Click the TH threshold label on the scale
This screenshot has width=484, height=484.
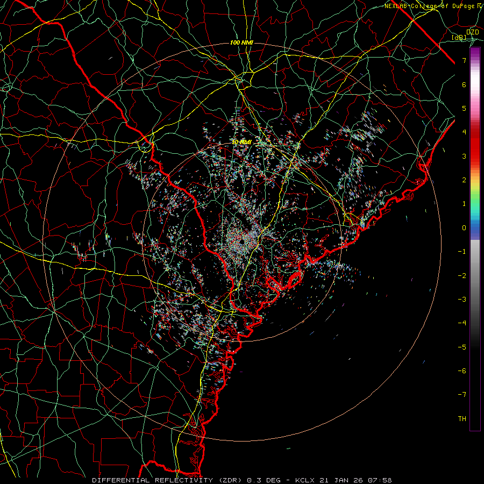[x=462, y=419]
